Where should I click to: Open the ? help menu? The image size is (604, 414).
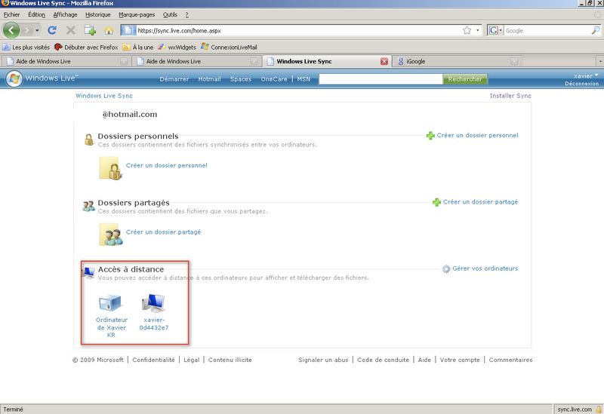[x=186, y=14]
